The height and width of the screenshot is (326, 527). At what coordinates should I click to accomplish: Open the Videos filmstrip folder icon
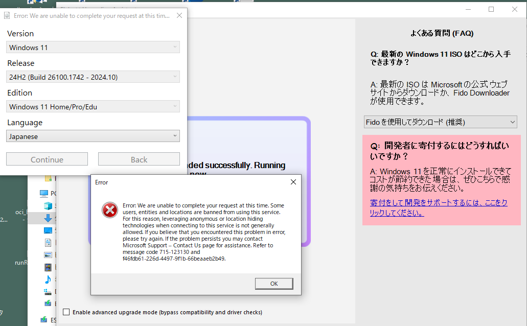(48, 268)
